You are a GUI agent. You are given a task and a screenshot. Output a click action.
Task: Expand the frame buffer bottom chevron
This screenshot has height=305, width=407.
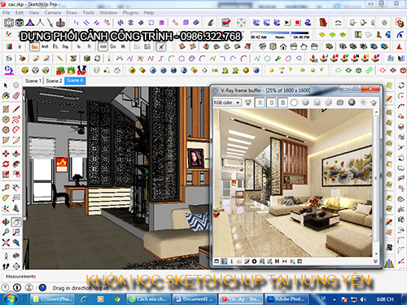[375, 261]
